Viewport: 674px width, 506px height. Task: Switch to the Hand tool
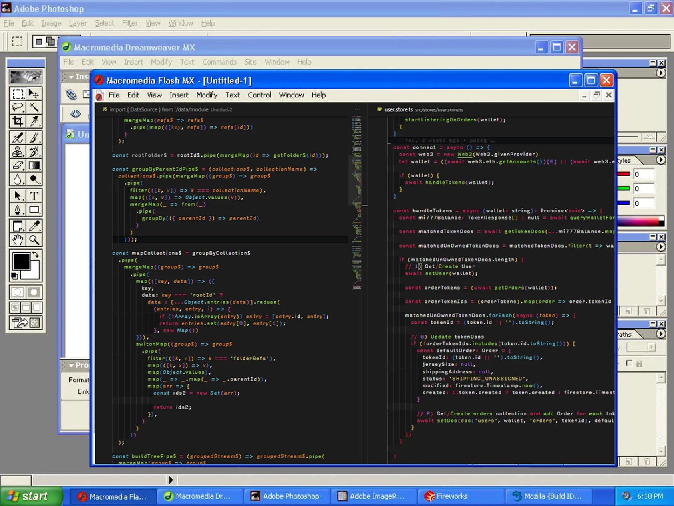[x=18, y=240]
